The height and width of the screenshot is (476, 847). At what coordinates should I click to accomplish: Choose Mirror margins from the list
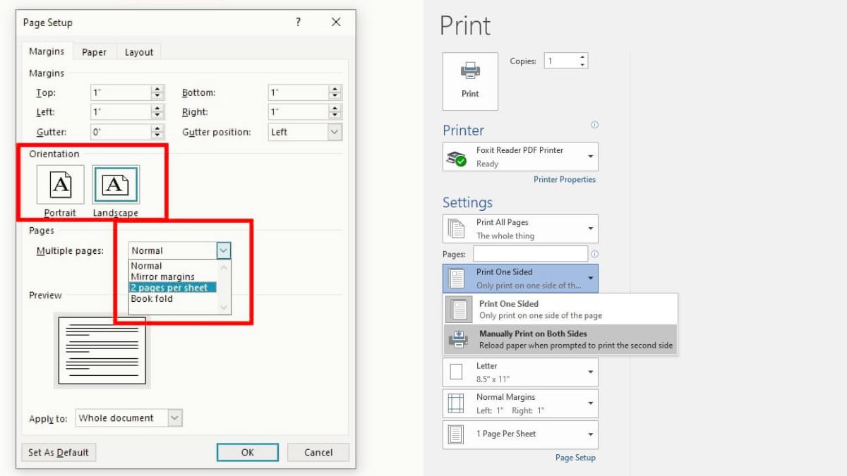174,276
